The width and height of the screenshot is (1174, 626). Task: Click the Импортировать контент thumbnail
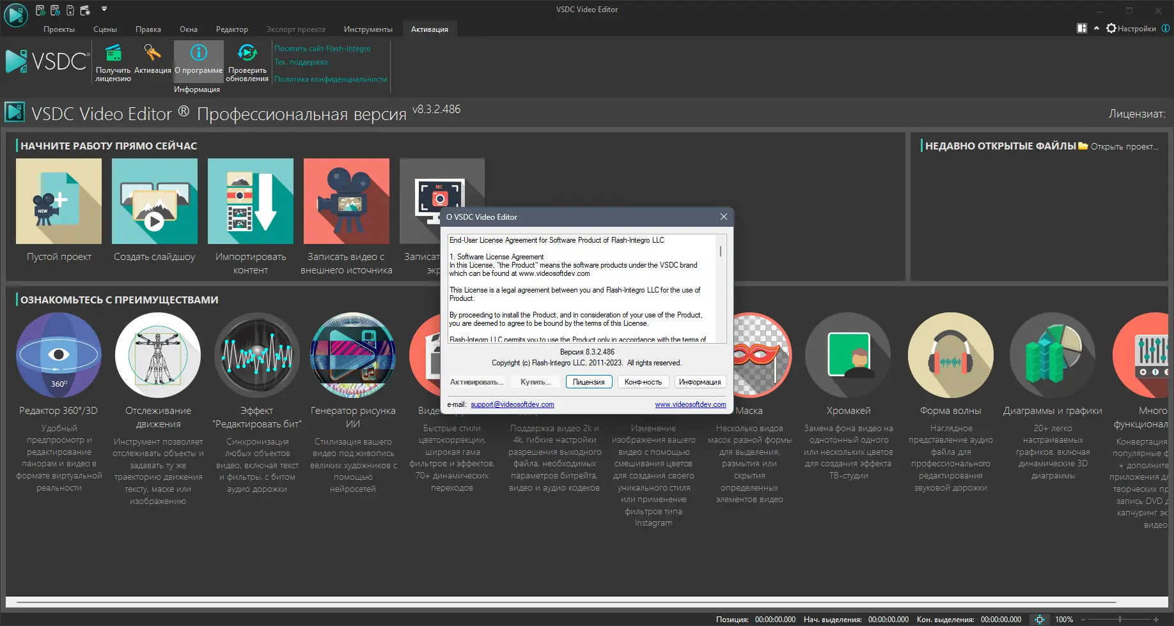click(x=251, y=201)
